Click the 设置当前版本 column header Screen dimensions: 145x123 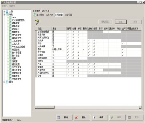point(134,28)
